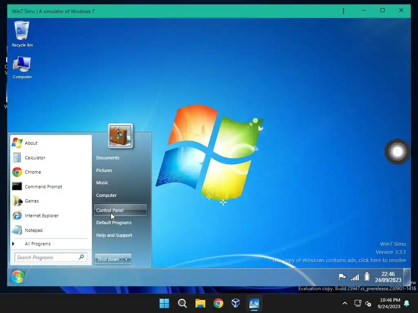This screenshot has height=313, width=418.
Task: Click the Internet Explorer icon
Action: pos(17,215)
